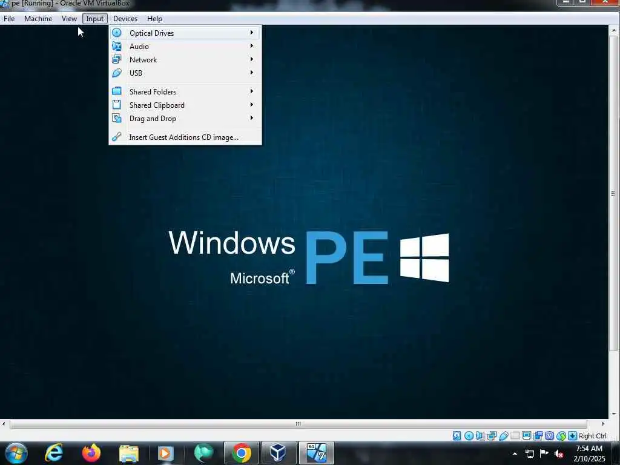This screenshot has height=465, width=620.
Task: Open the View menu
Action: pyautogui.click(x=69, y=19)
